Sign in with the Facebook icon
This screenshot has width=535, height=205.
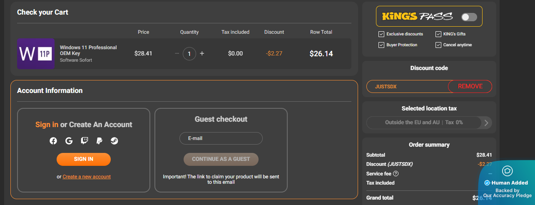tap(53, 141)
